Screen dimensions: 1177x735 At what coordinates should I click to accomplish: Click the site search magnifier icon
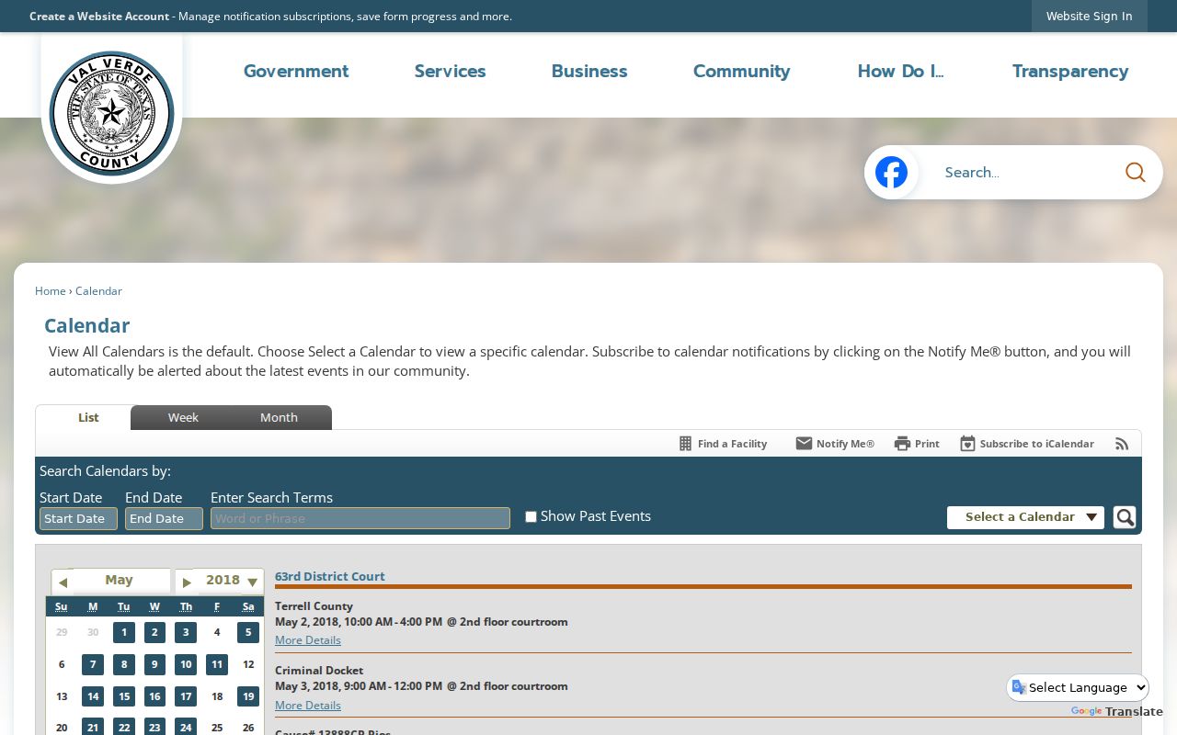point(1135,172)
